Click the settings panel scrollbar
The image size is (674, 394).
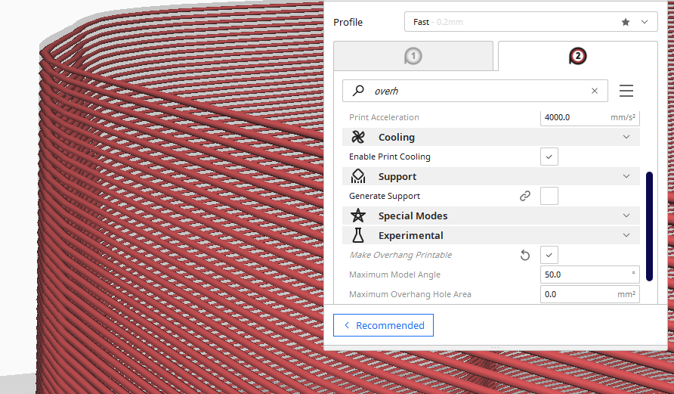pos(649,226)
